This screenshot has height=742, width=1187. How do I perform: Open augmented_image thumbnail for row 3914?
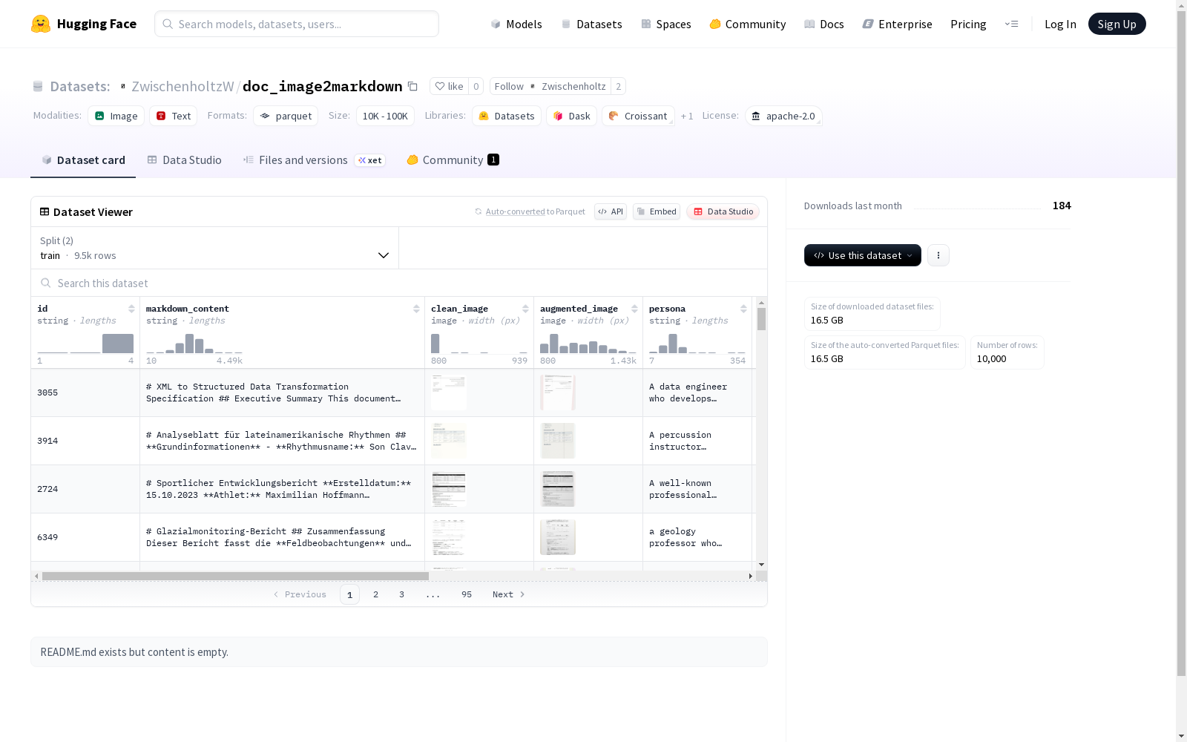pyautogui.click(x=558, y=441)
